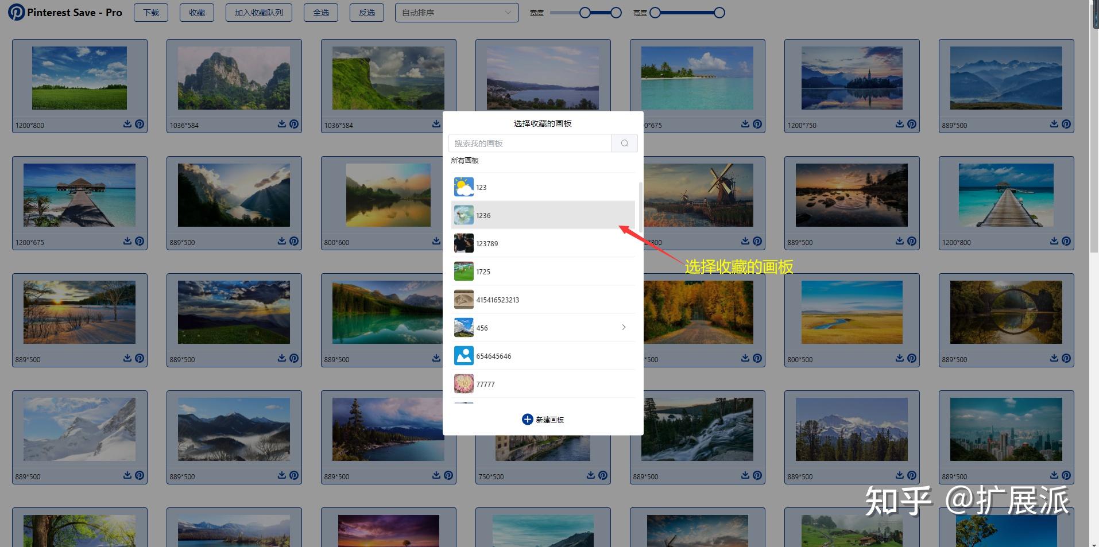Click the search magnifier in board dialog

pos(625,143)
